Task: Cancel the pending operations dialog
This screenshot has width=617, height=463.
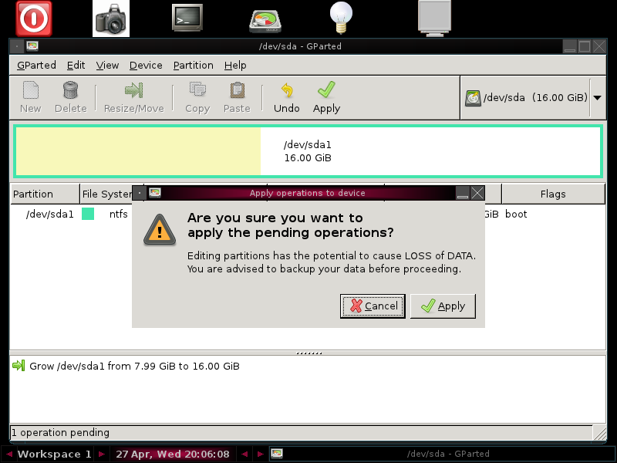Action: pyautogui.click(x=373, y=306)
